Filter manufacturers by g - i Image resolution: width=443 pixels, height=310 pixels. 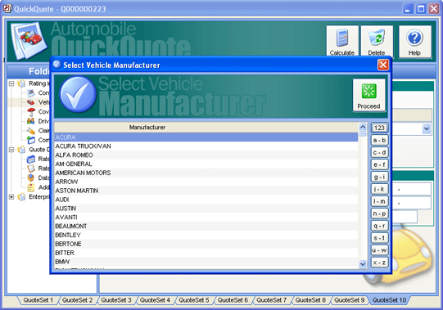(x=379, y=177)
